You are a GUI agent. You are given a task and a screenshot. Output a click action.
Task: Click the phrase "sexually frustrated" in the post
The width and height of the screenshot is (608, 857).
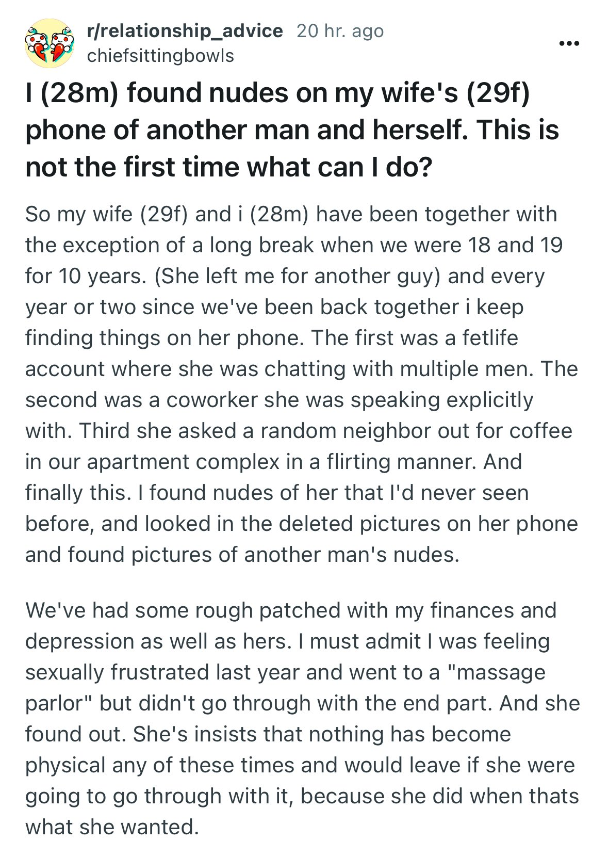(x=116, y=672)
